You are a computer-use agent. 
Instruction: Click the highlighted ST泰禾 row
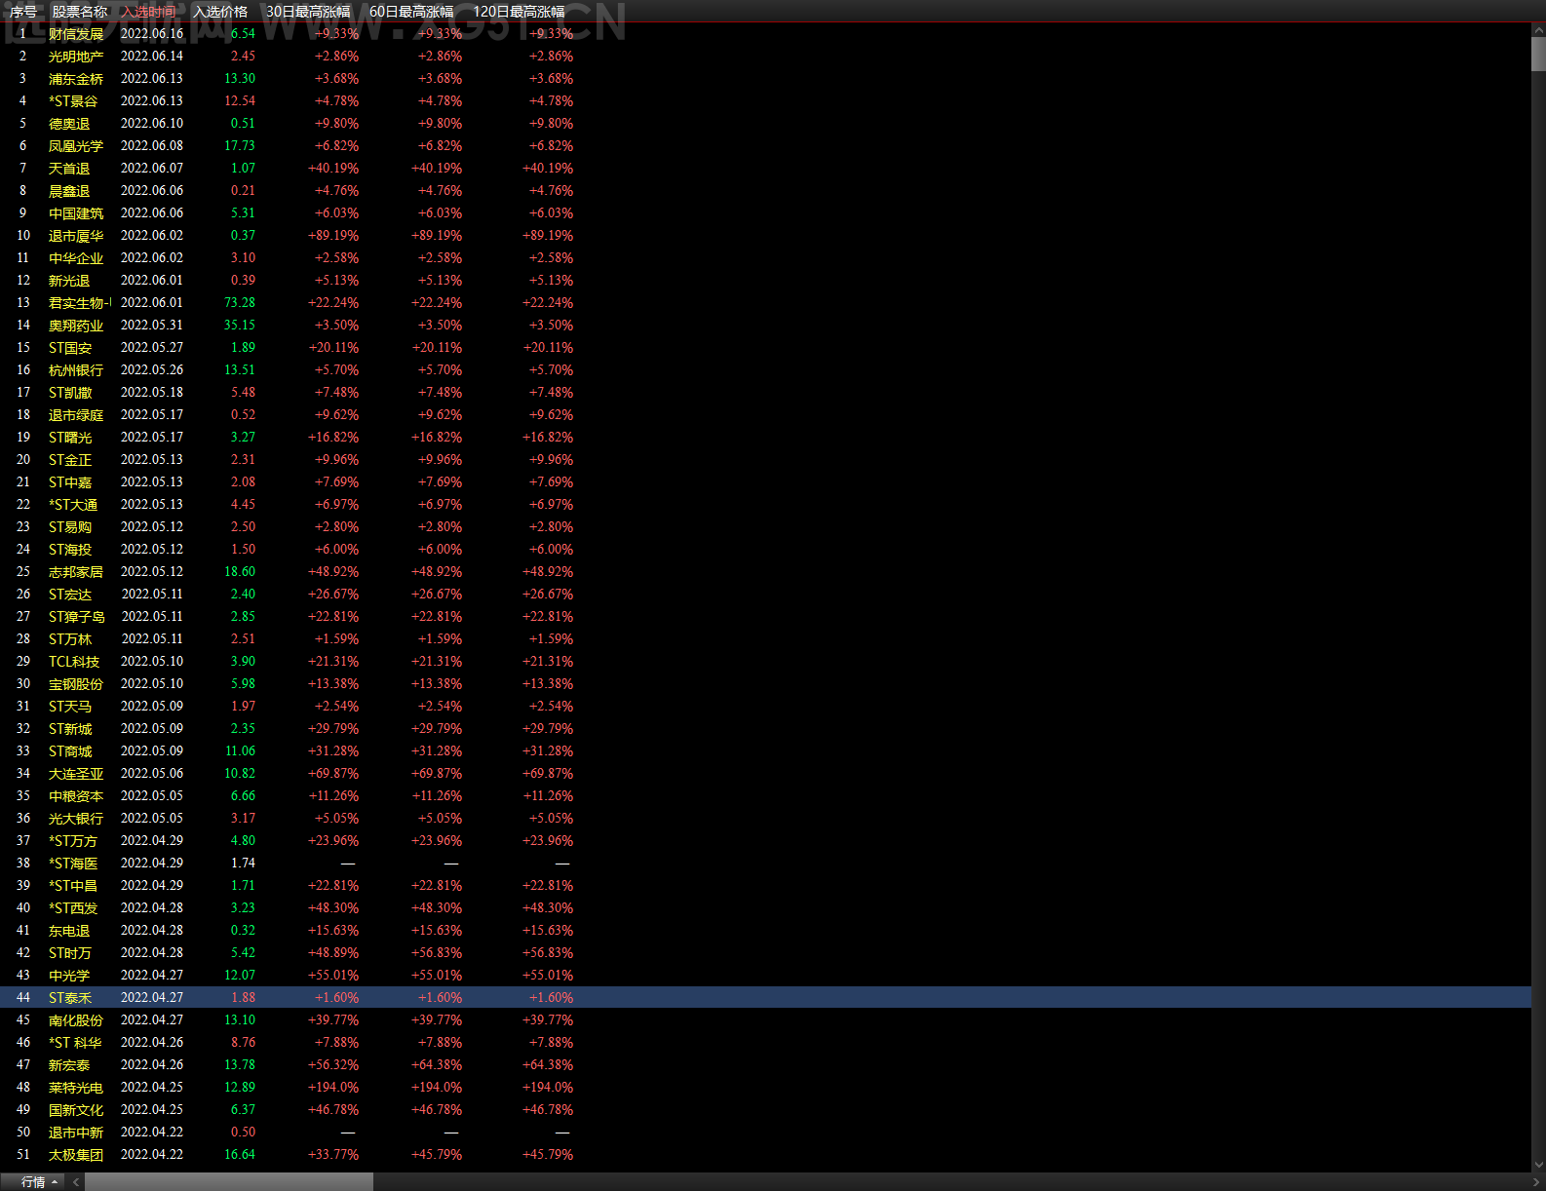click(x=765, y=998)
